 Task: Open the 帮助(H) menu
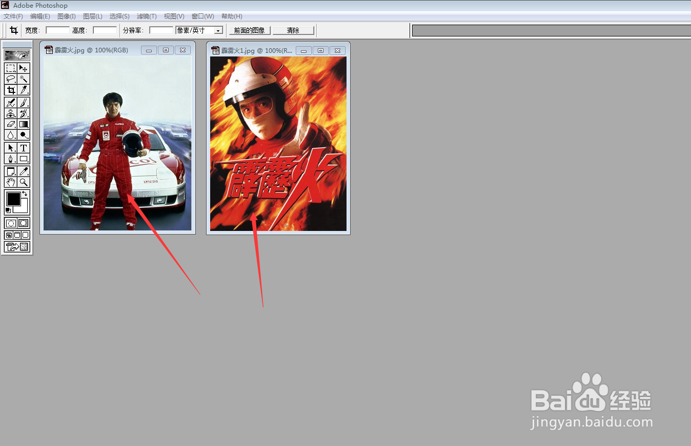tap(232, 16)
